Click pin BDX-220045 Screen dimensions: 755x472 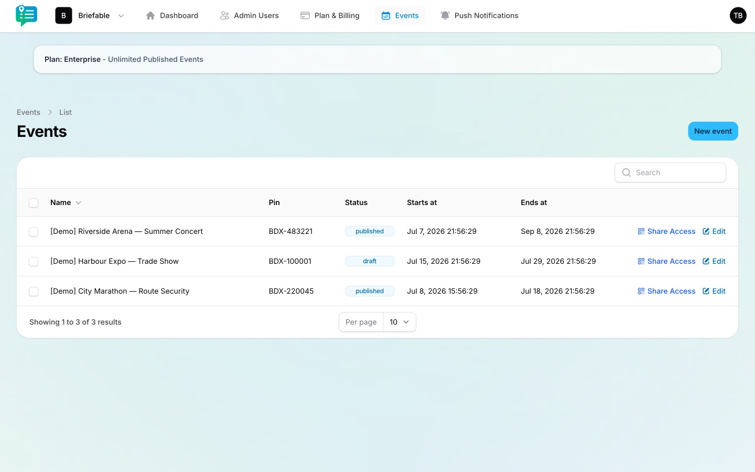[x=291, y=291]
